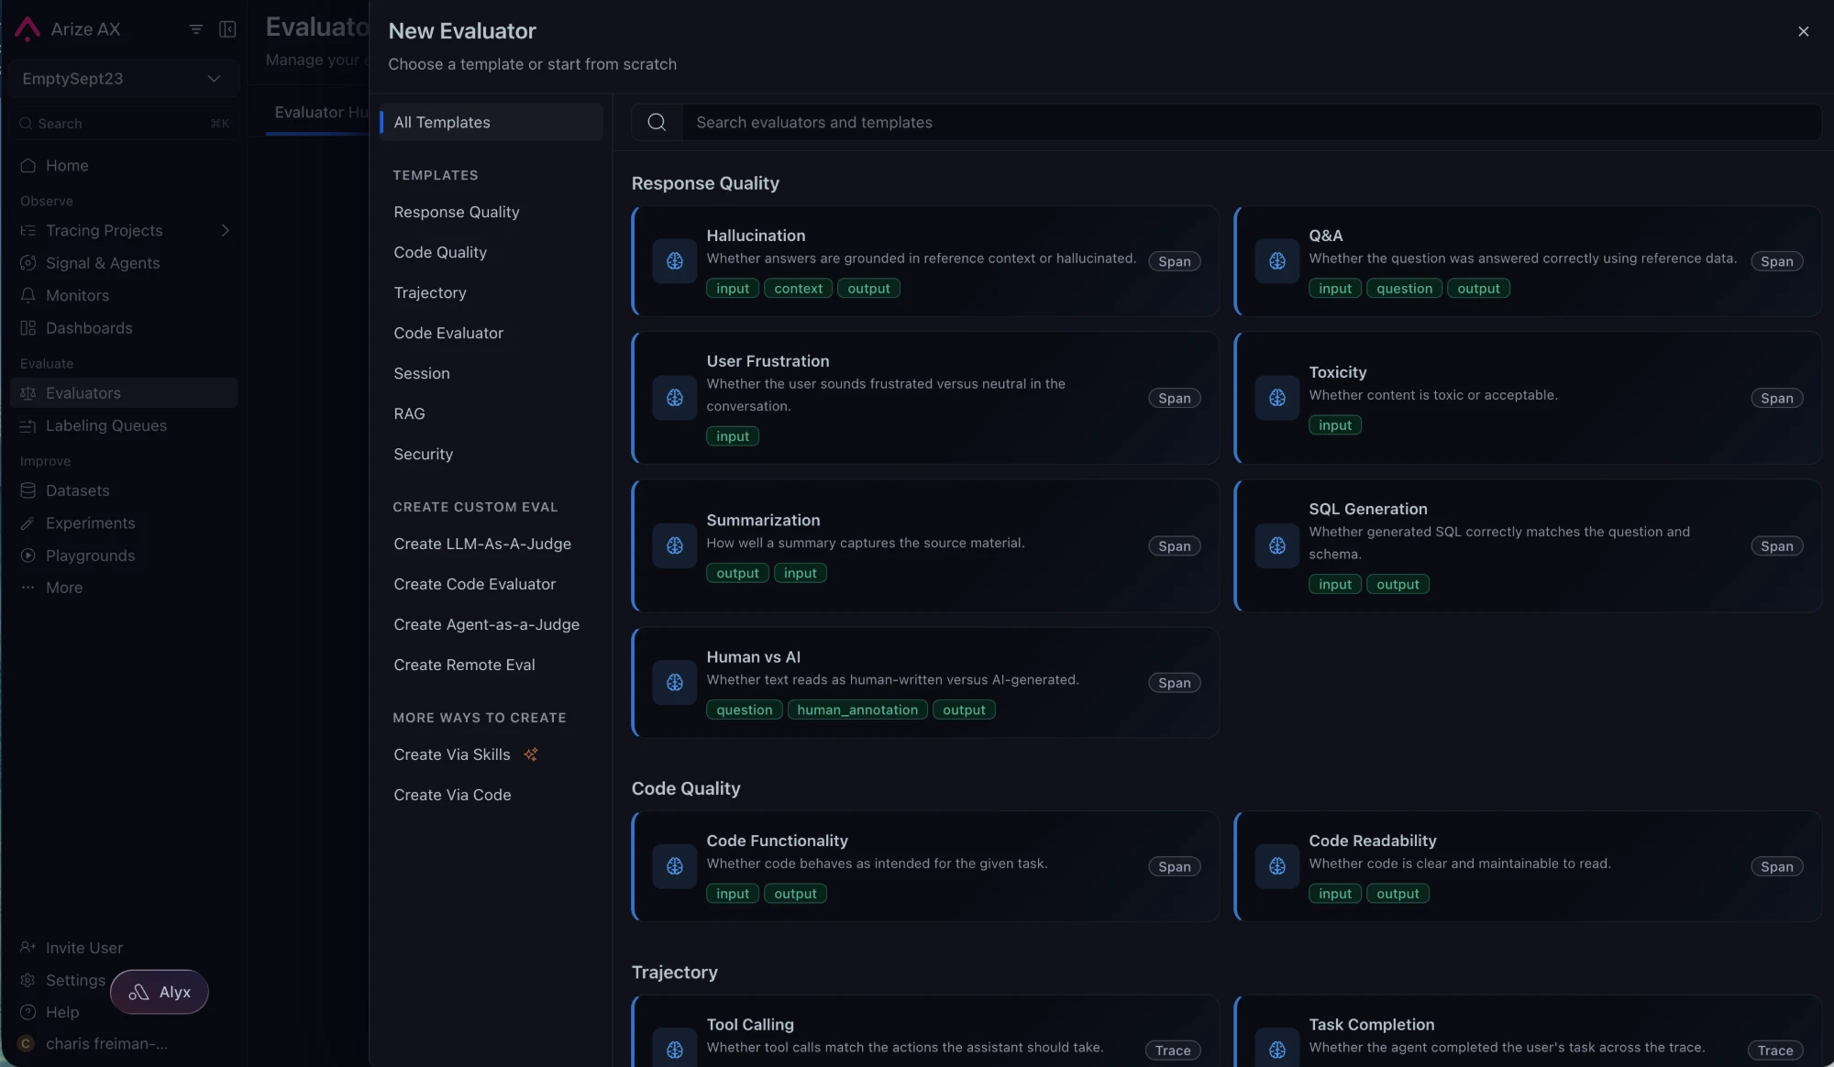
Task: Click Create Agent-as-a-Judge
Action: pos(487,624)
